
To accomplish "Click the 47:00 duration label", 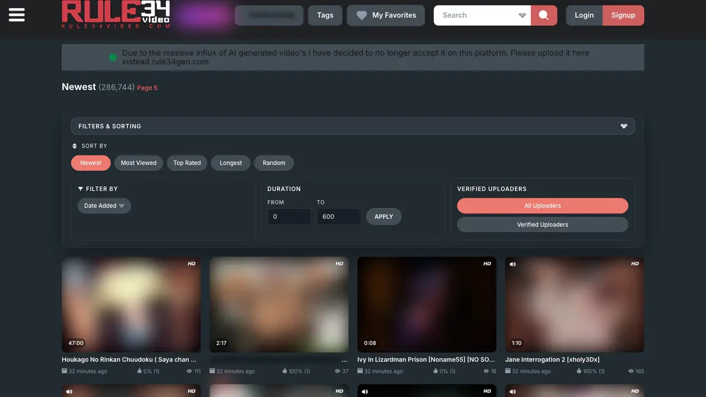I will pos(76,343).
